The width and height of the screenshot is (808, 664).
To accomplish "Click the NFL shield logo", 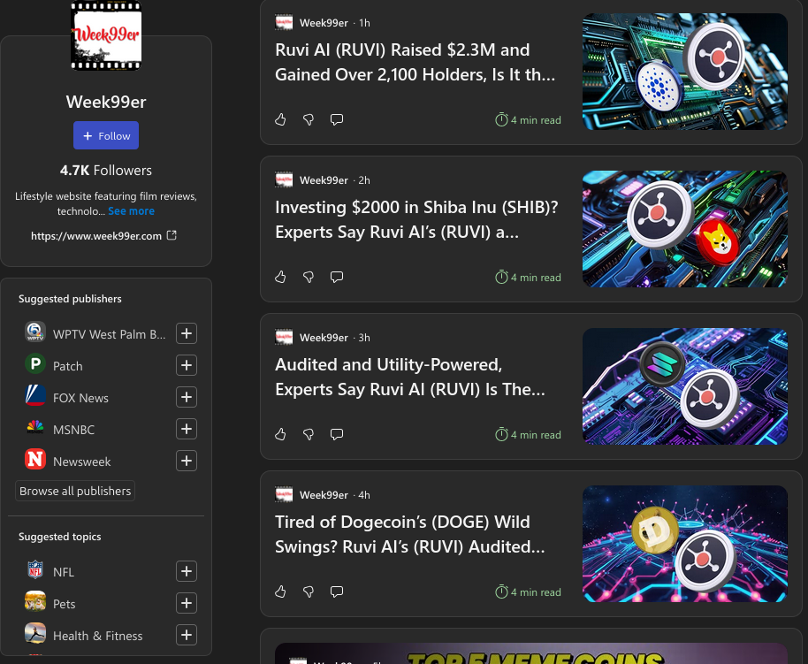I will tap(35, 569).
